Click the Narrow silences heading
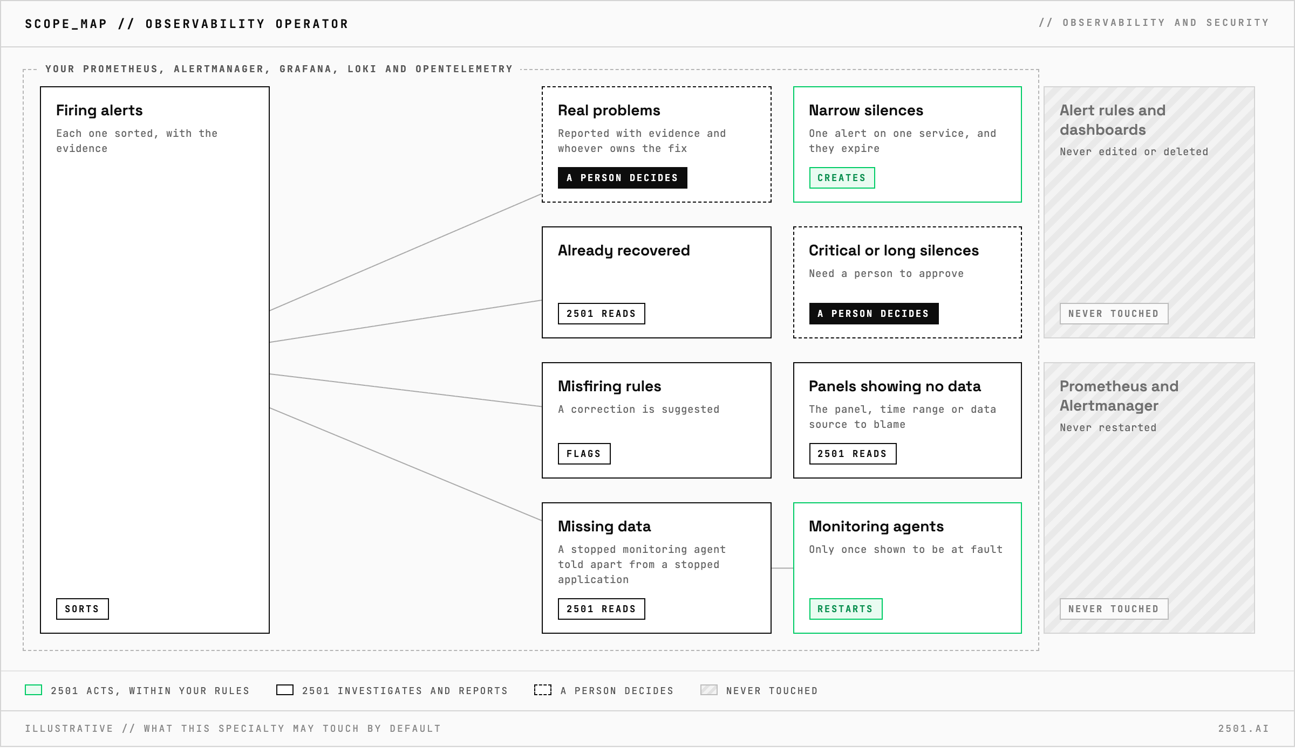1295x748 pixels. pos(866,110)
